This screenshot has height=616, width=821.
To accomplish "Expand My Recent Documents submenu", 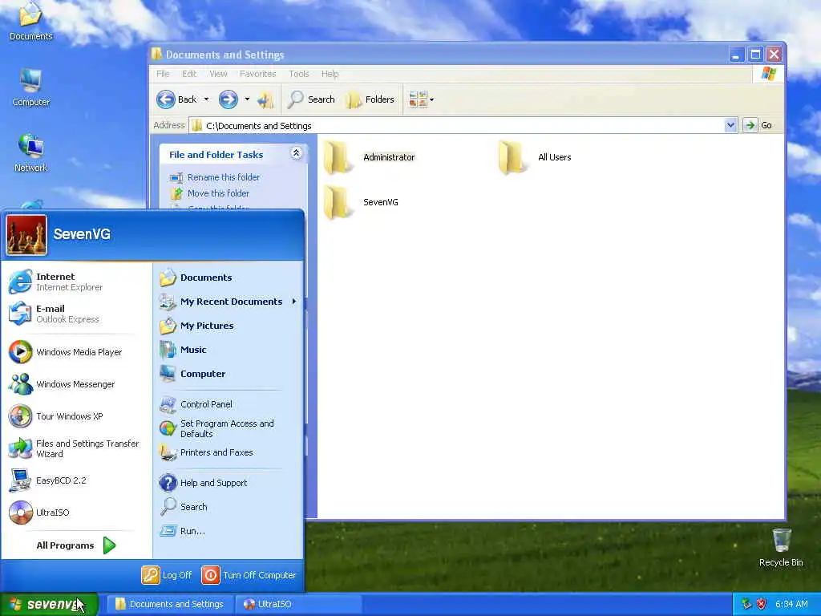I will [229, 302].
